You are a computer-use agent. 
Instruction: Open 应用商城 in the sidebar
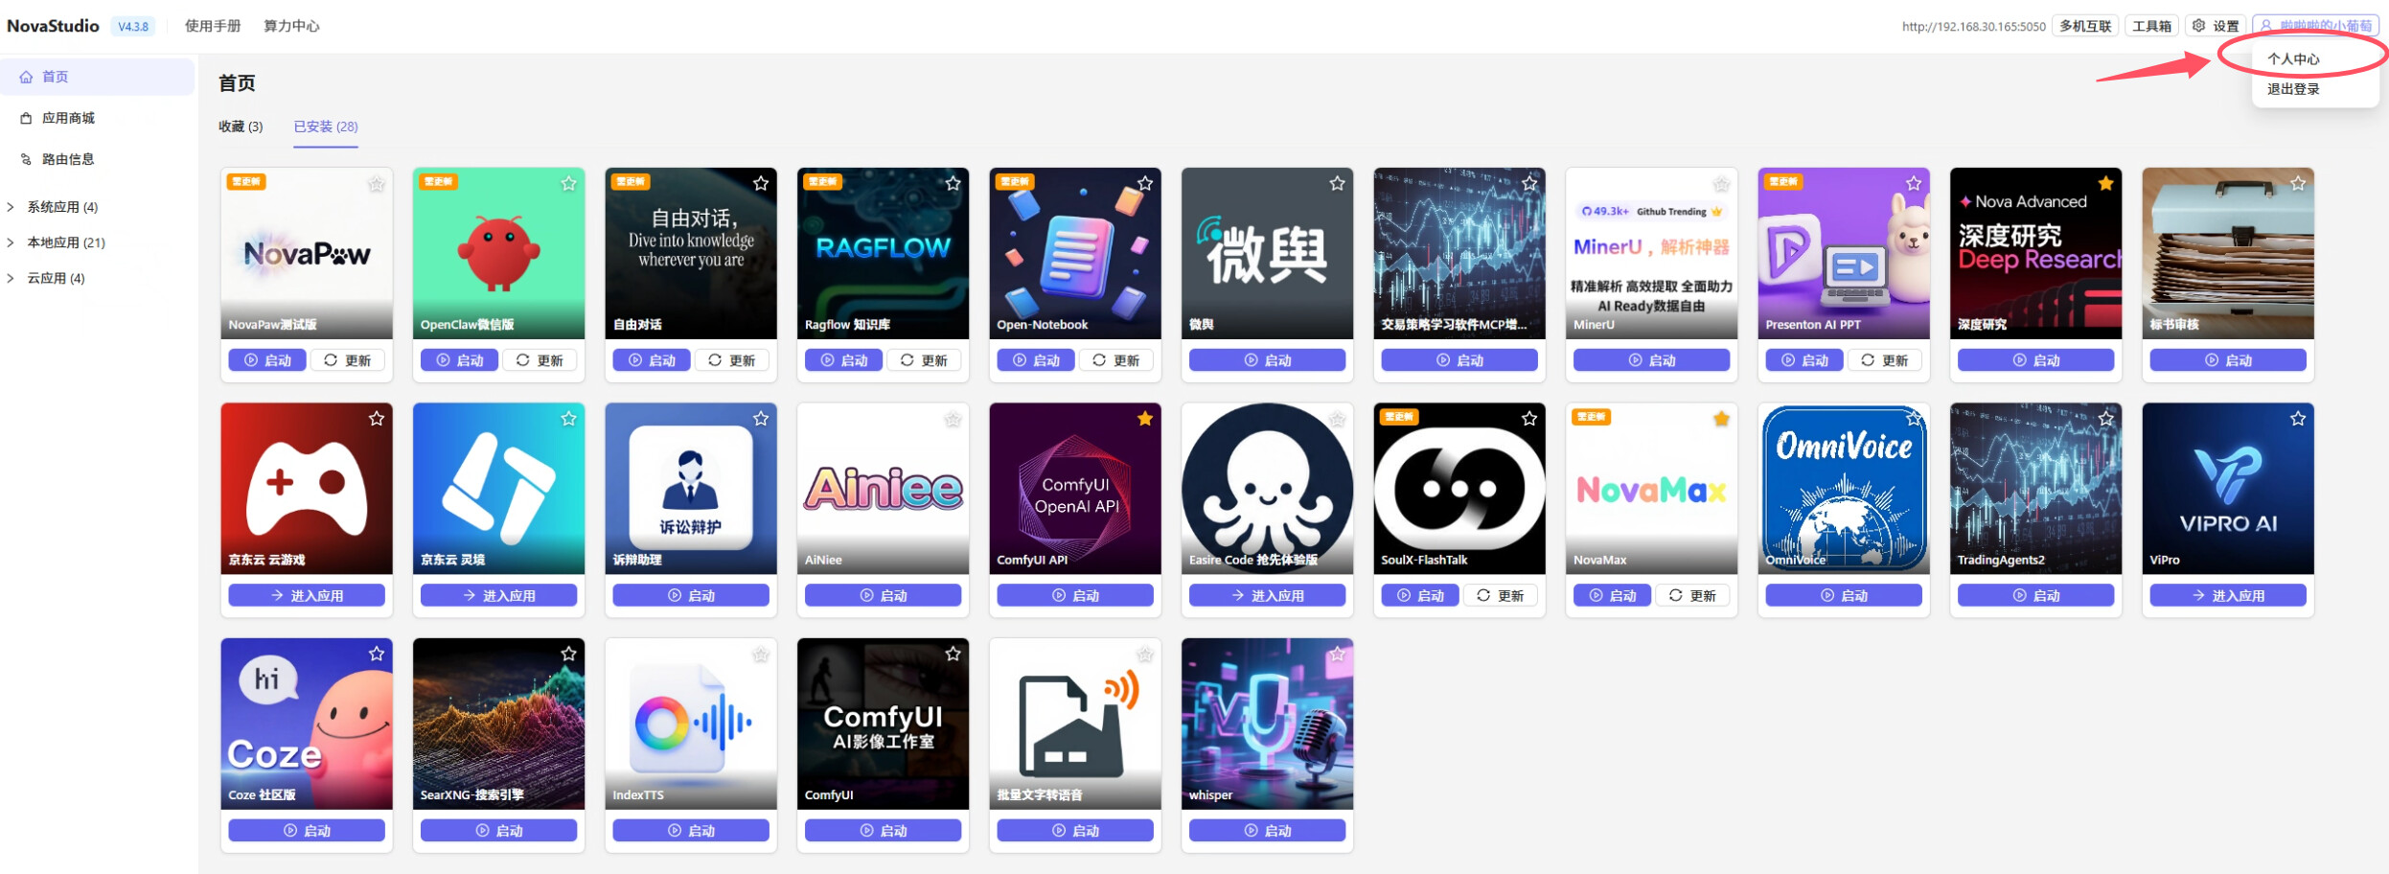97,118
